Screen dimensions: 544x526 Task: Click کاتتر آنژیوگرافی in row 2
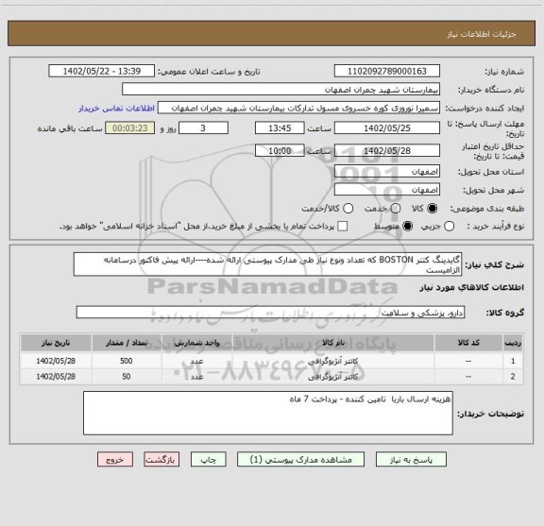[332, 377]
